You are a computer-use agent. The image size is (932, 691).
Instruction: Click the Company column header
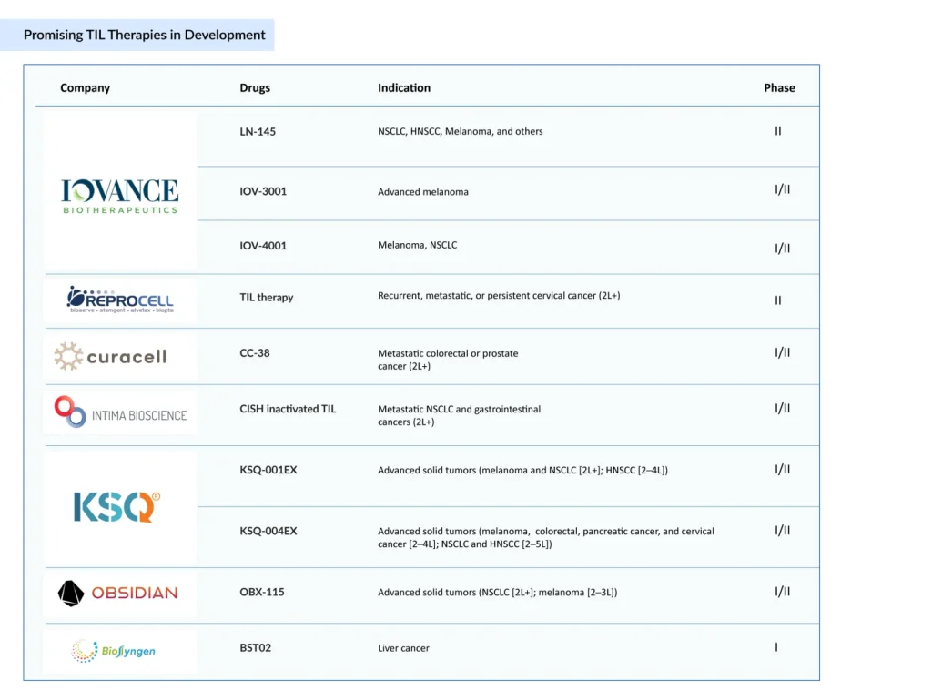85,87
